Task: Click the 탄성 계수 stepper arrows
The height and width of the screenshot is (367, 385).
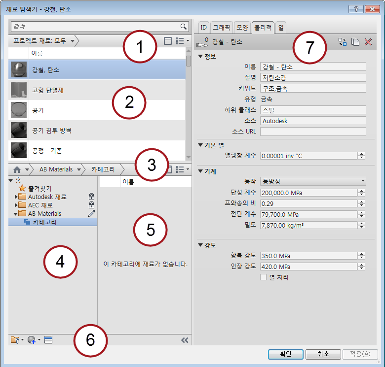Action: click(361, 193)
